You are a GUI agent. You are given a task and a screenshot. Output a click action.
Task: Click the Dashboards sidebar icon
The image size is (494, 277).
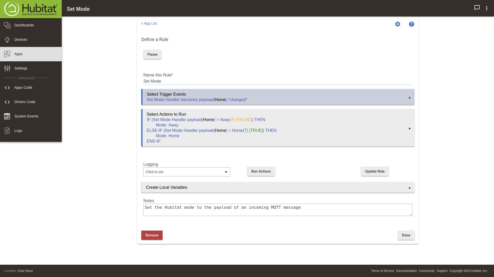pyautogui.click(x=7, y=25)
